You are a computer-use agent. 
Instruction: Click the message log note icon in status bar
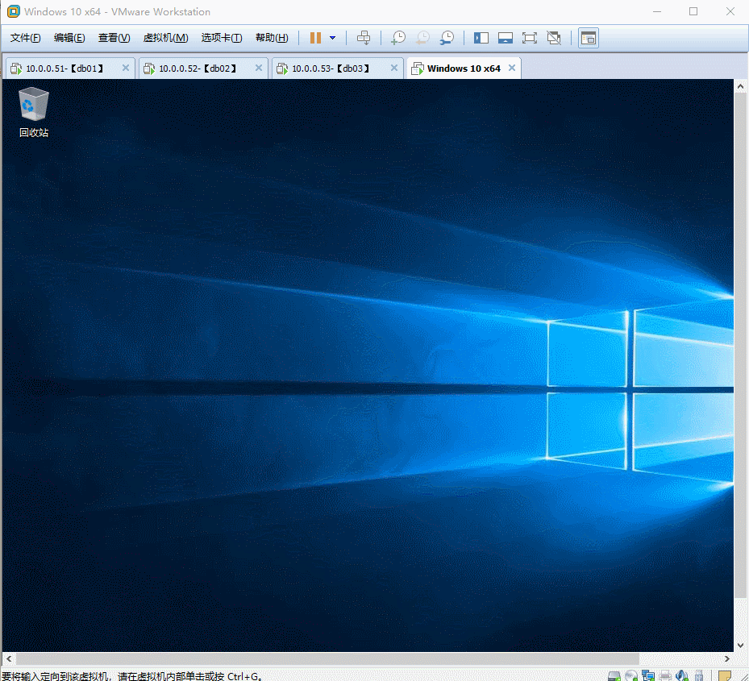pyautogui.click(x=725, y=675)
